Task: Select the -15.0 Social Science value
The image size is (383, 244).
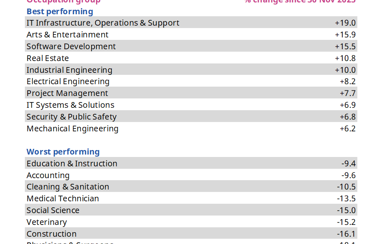Action: [346, 210]
